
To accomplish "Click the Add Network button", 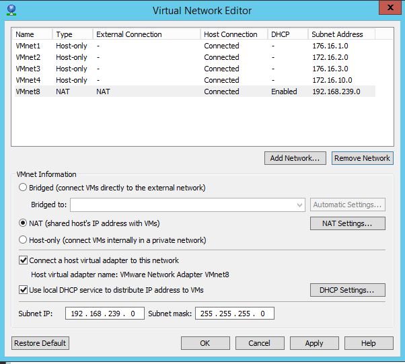I will [295, 158].
